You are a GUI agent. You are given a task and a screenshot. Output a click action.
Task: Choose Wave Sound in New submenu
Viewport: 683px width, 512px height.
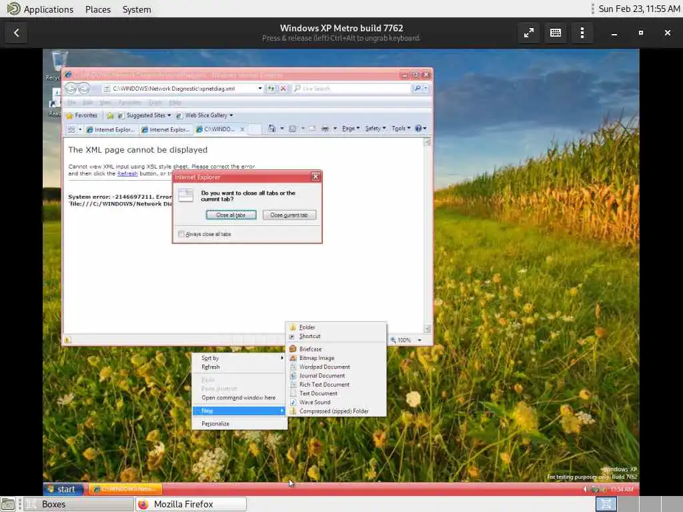click(336, 402)
